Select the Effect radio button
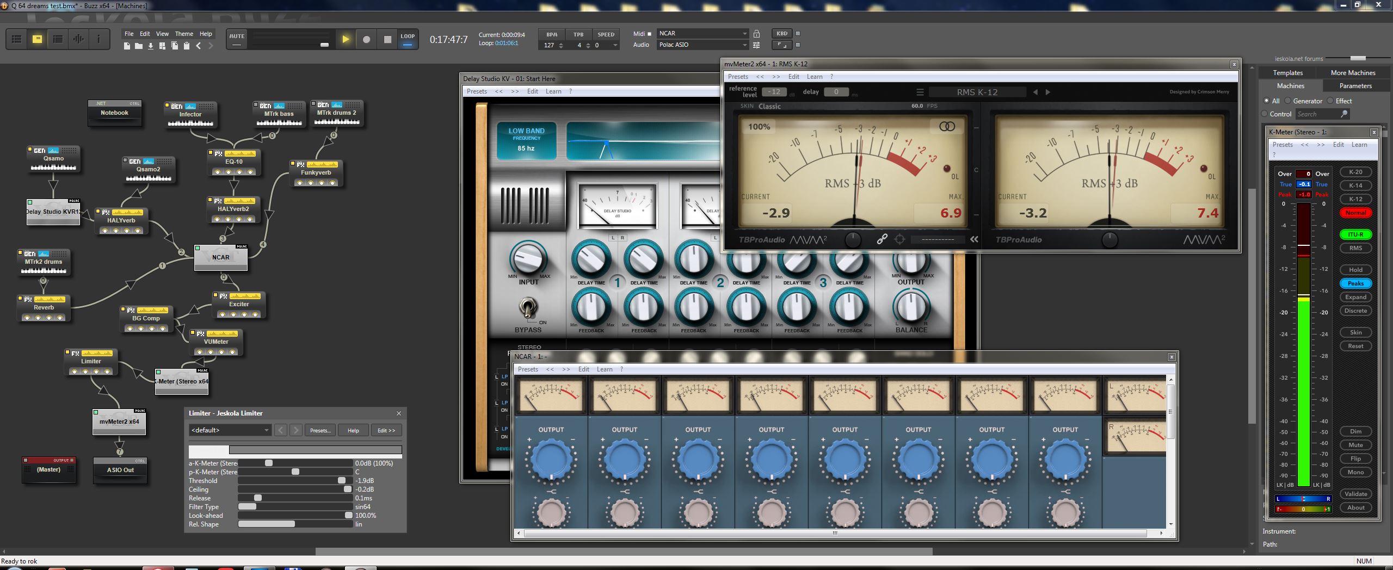The image size is (1393, 570). [1330, 101]
